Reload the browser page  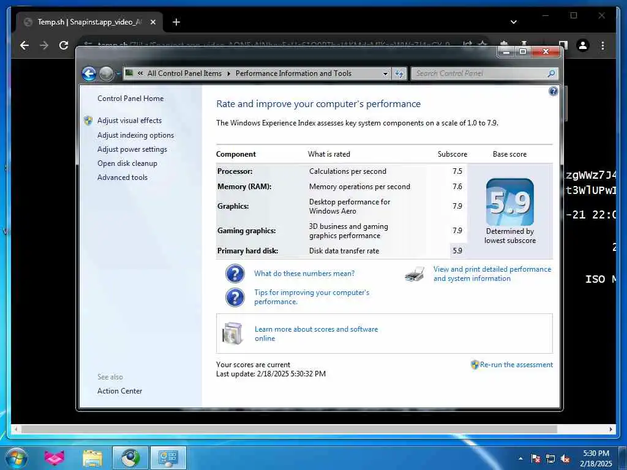64,45
